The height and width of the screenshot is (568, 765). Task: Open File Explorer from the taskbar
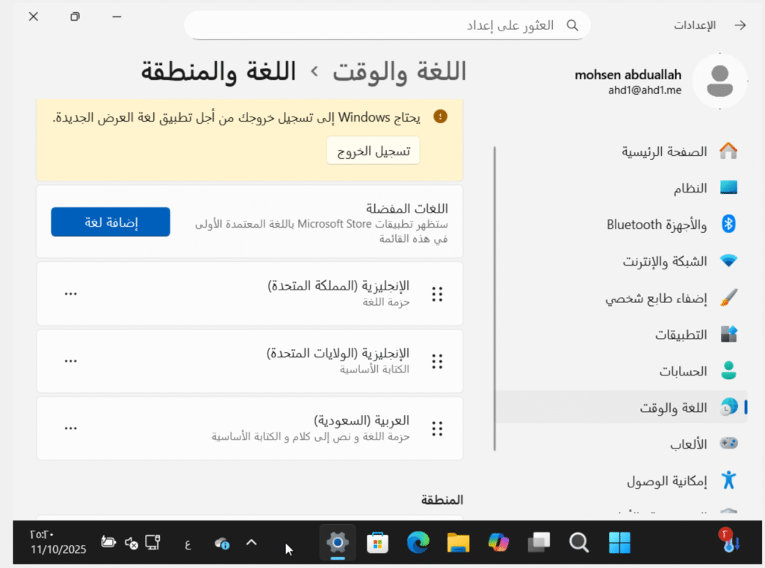point(458,543)
